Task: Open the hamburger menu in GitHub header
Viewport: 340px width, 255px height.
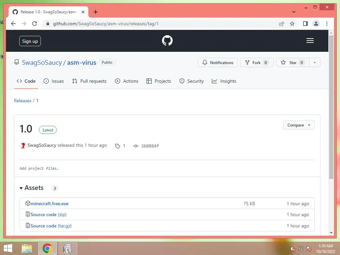Action: [x=310, y=41]
